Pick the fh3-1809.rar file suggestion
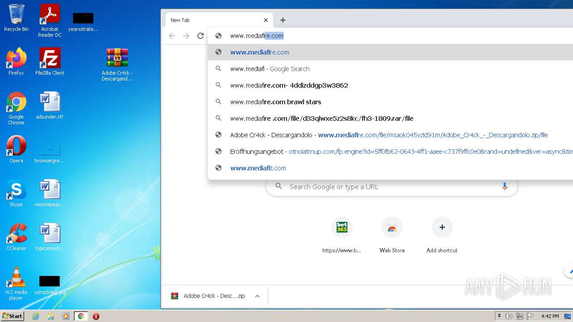This screenshot has width=573, height=322. [x=390, y=119]
